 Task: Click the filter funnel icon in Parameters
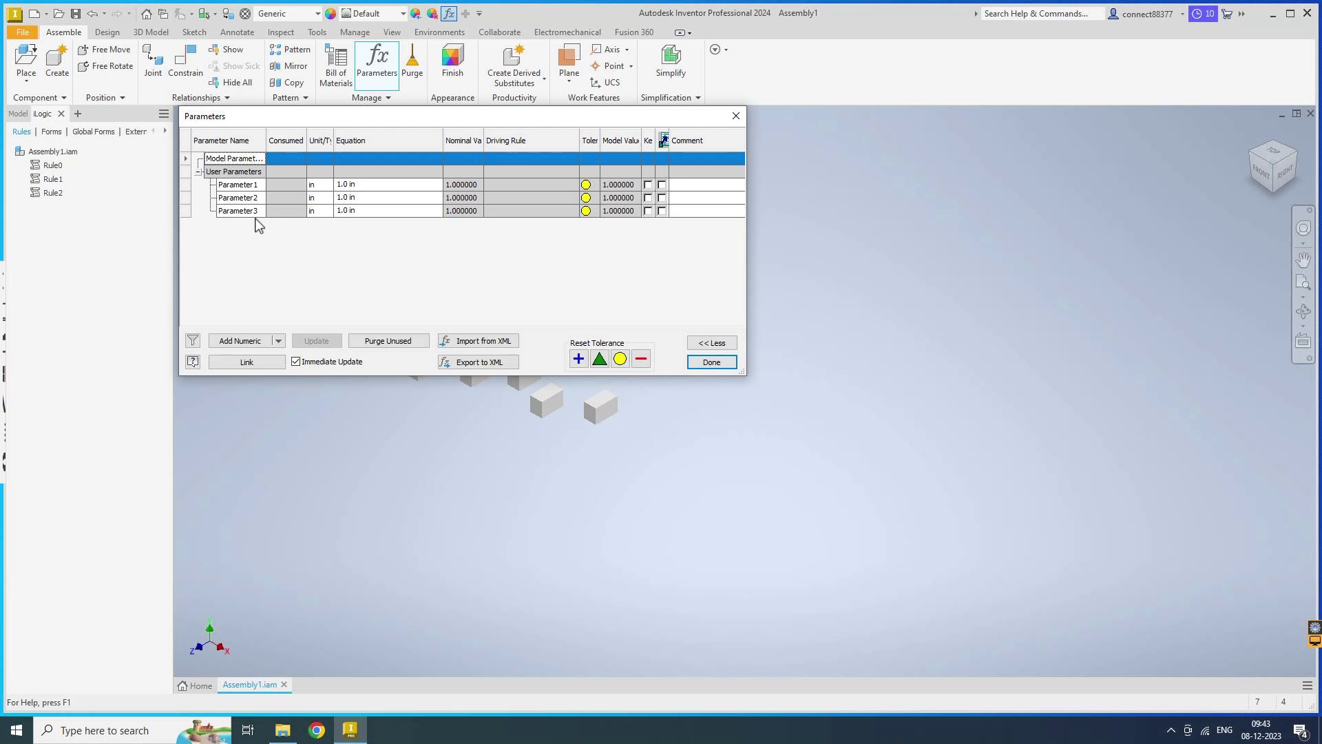(x=193, y=341)
